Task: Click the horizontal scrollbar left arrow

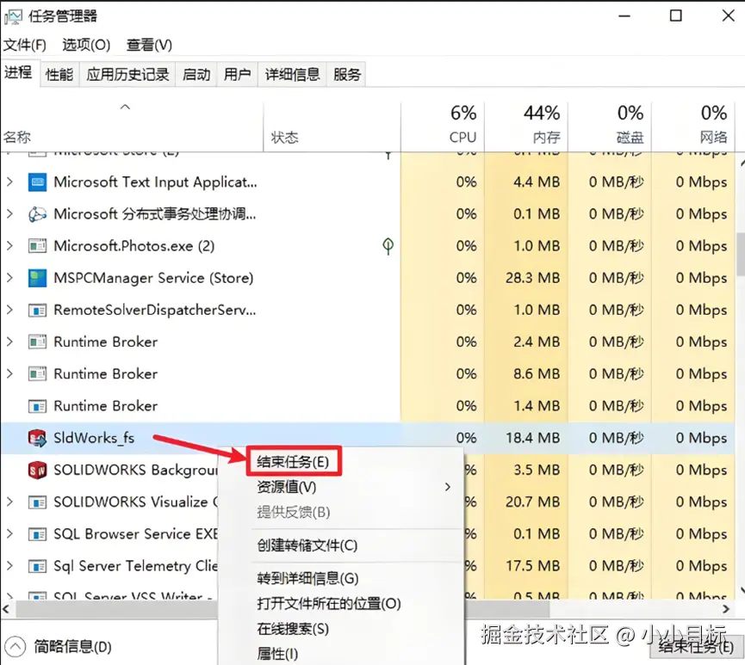Action: click(x=6, y=609)
